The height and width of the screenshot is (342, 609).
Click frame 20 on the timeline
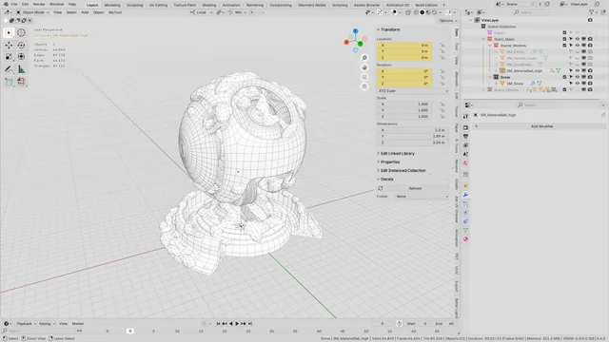click(225, 332)
